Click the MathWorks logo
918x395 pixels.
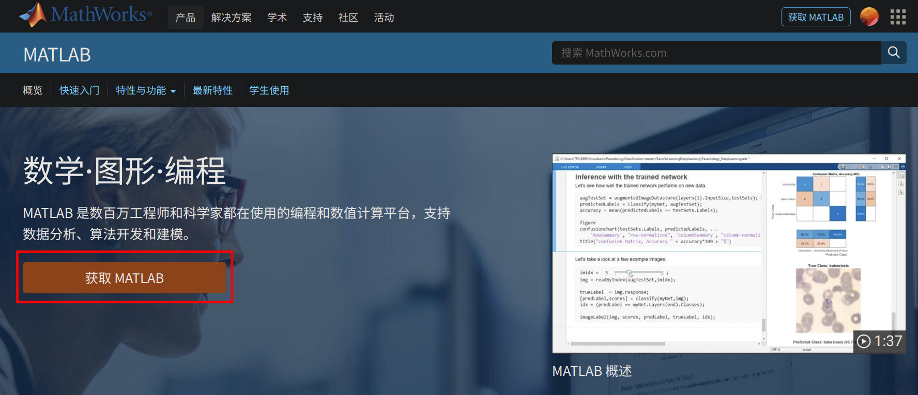(x=85, y=14)
